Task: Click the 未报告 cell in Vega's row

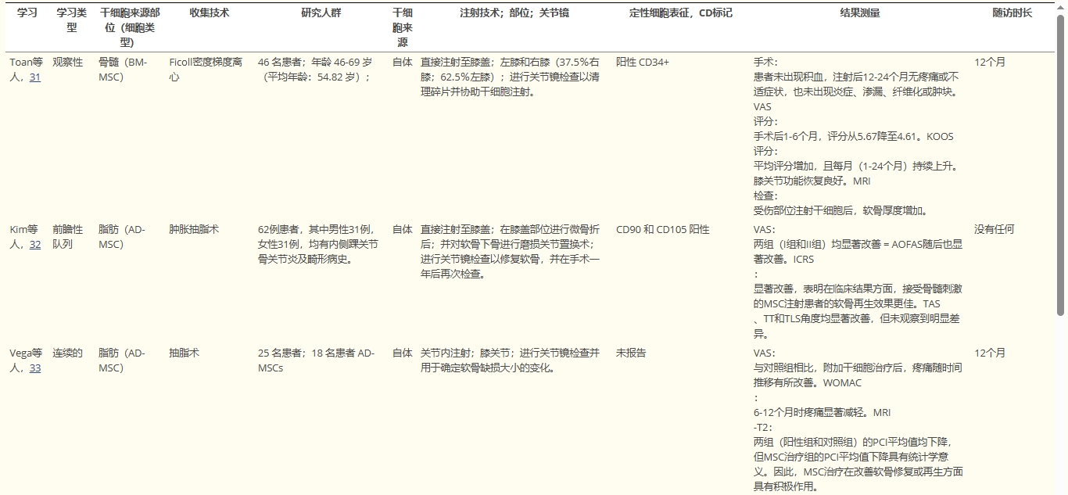Action: click(x=631, y=353)
